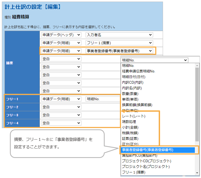Select 数量(数量) from the options
201x178 pixels.
click(x=130, y=94)
